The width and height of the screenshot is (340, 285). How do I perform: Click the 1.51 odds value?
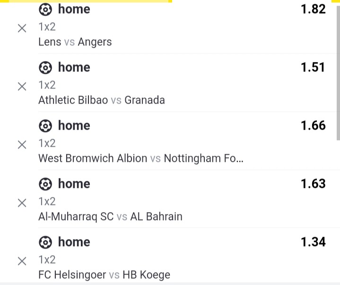(313, 67)
